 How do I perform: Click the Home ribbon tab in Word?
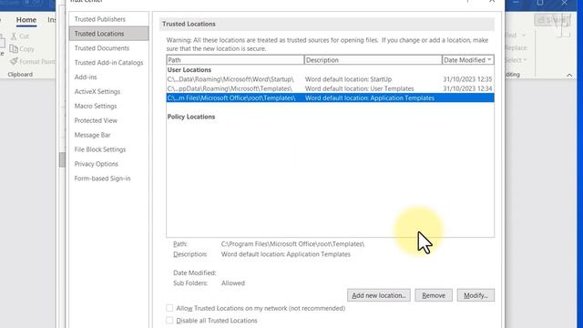click(x=26, y=20)
